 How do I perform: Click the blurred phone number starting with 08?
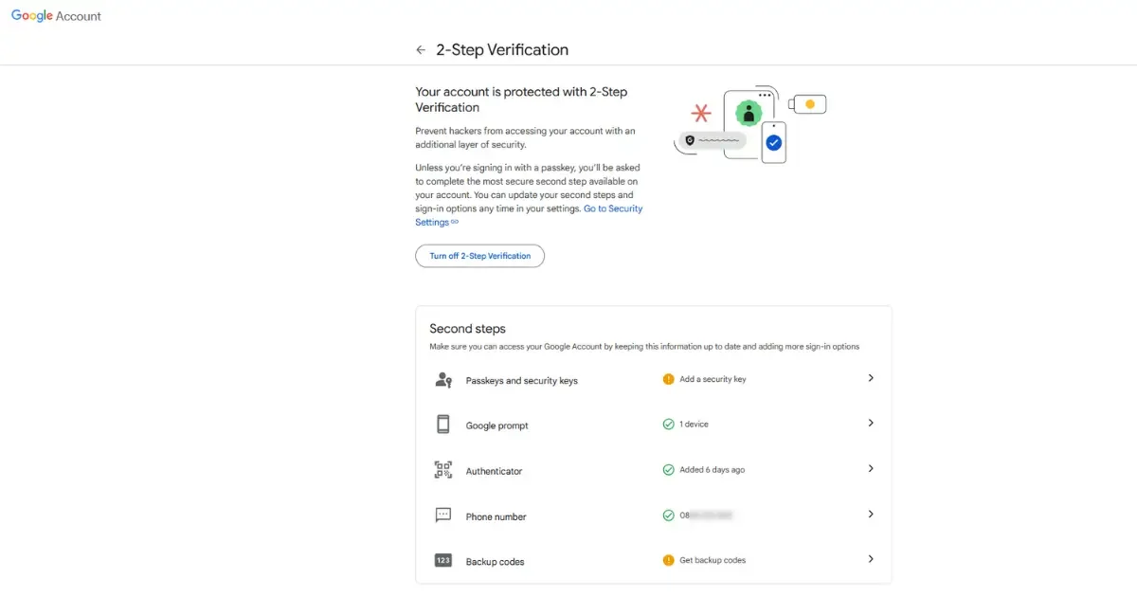tap(707, 516)
